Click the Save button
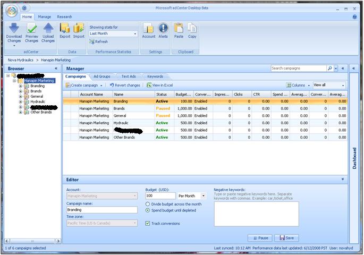 click(286, 238)
